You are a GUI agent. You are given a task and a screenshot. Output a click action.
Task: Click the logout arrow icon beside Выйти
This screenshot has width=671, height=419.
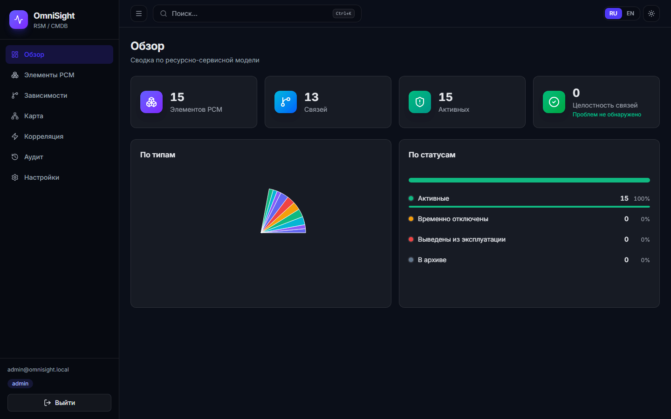(x=48, y=403)
